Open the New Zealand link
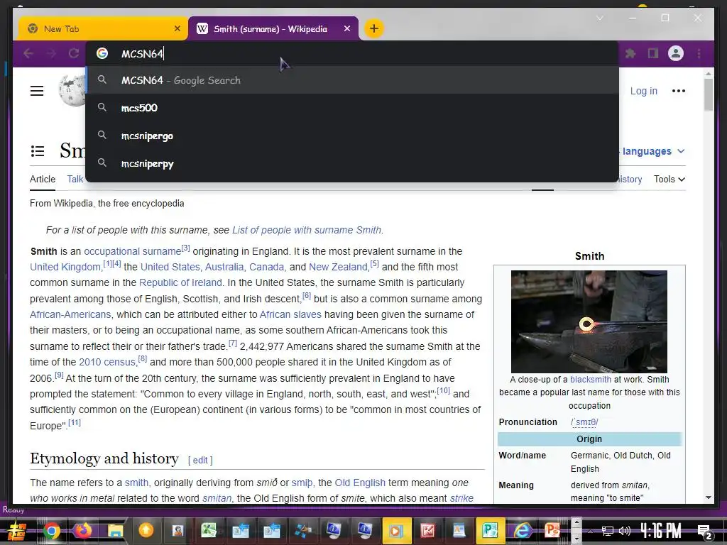The width and height of the screenshot is (727, 545). 338,268
